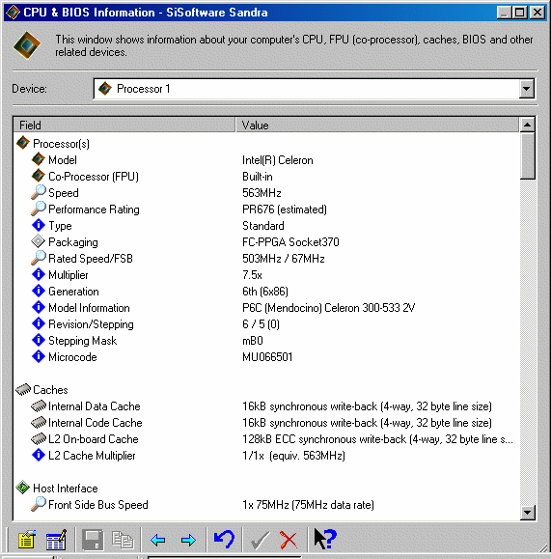Select the "Caches" group label
The width and height of the screenshot is (551, 559).
[50, 390]
